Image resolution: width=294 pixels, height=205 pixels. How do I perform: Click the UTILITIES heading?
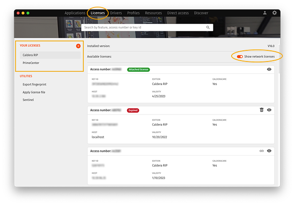pyautogui.click(x=26, y=76)
